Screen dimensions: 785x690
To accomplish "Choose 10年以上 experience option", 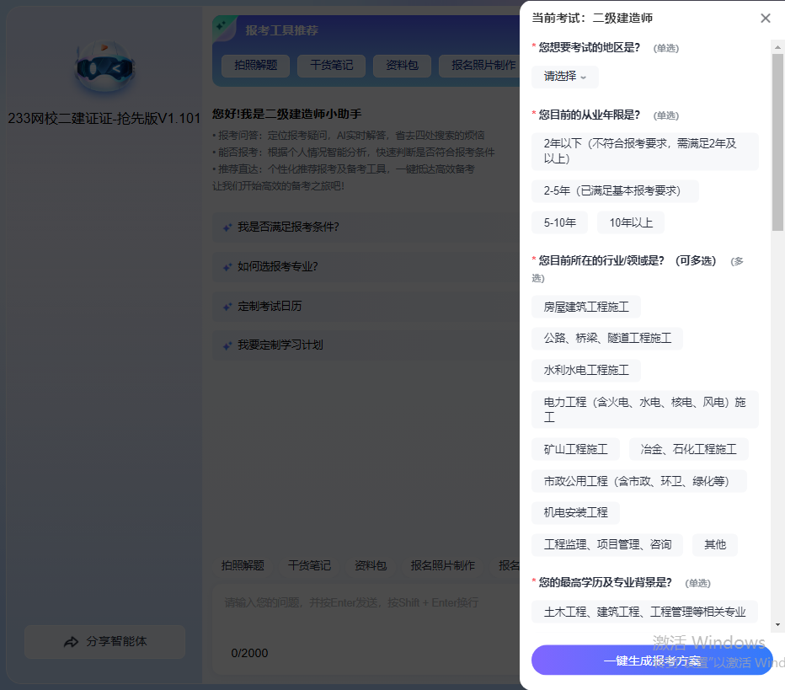I will click(x=630, y=222).
